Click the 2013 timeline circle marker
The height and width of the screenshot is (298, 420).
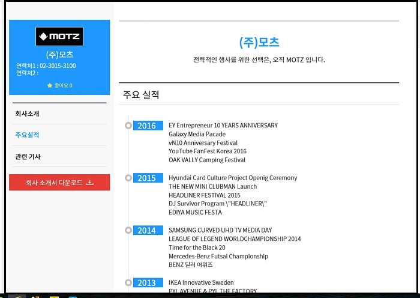128,282
